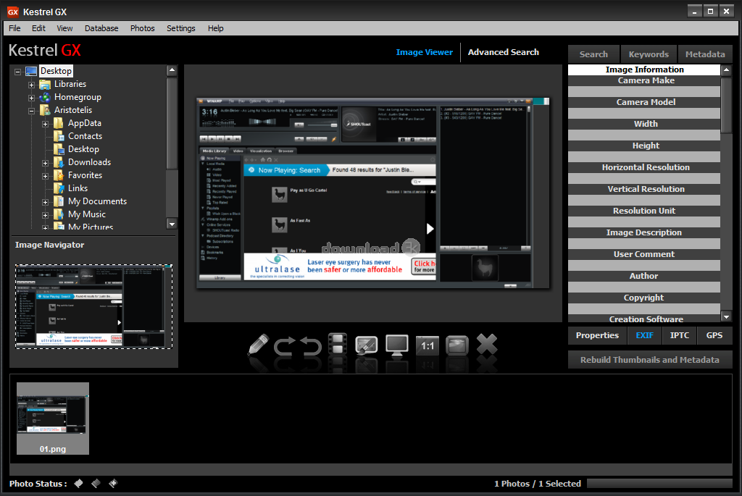Collapse the Desktop root node
The width and height of the screenshot is (742, 496).
pyautogui.click(x=17, y=72)
